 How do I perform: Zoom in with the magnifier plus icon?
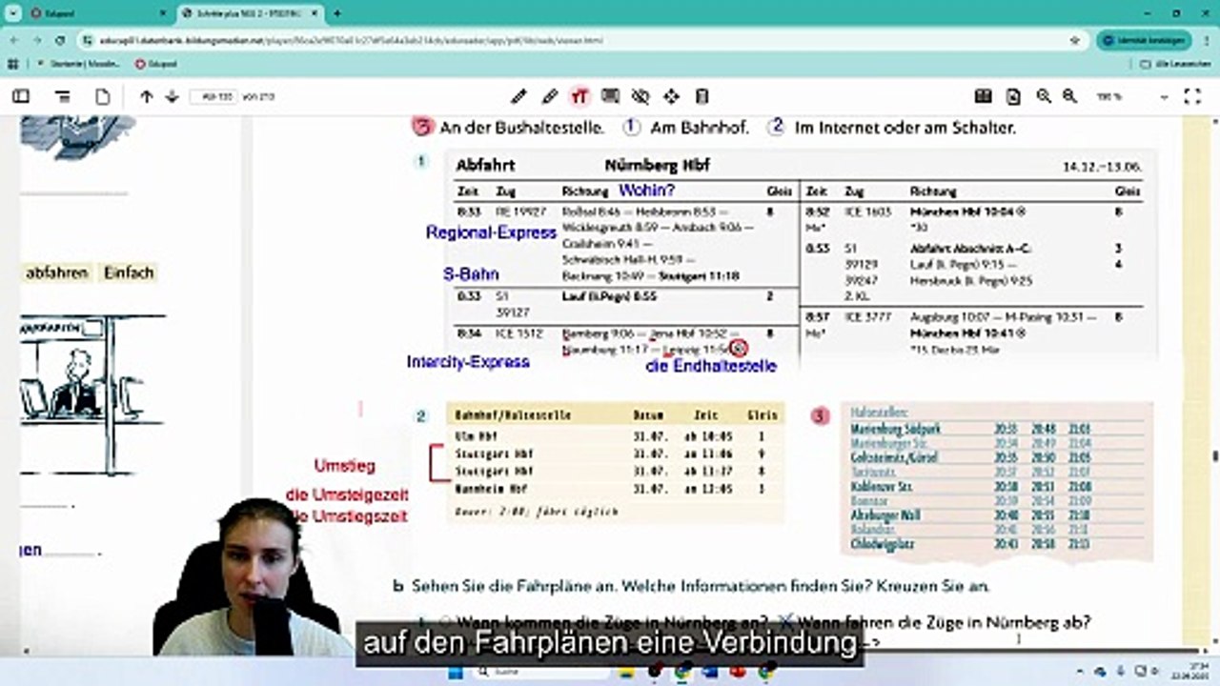coord(1044,96)
